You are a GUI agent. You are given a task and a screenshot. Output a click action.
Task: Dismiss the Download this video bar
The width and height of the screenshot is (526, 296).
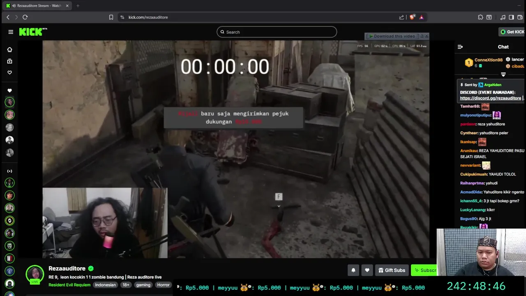click(x=426, y=36)
